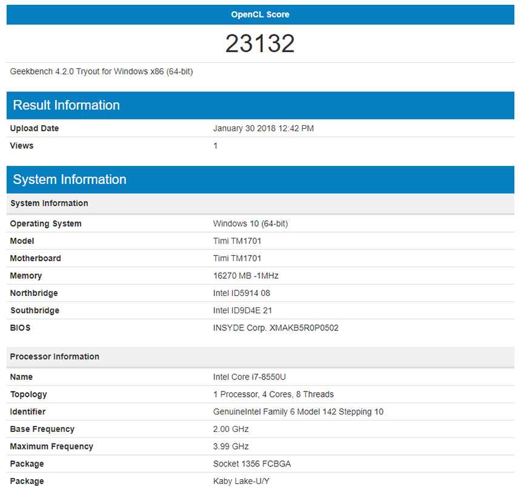This screenshot has width=521, height=487.
Task: Click the Processor Information subheading
Action: 55,356
